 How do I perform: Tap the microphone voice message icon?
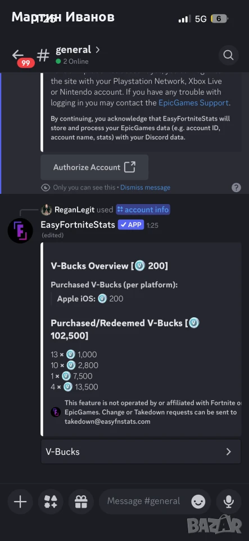(229, 502)
